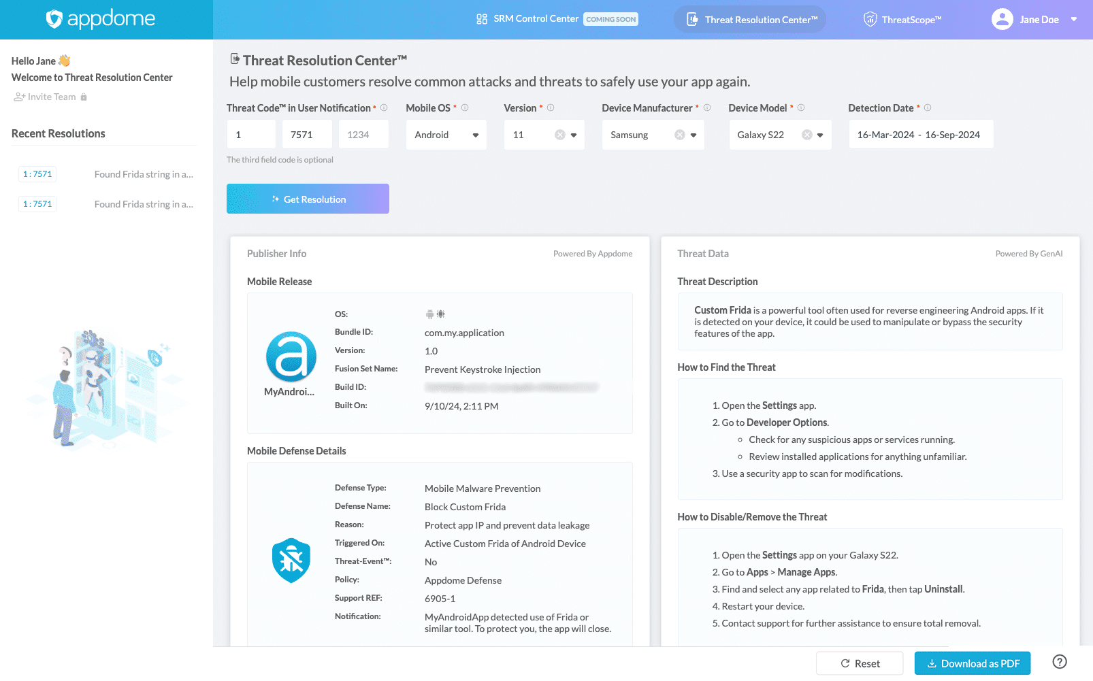Click the Jane Doe profile avatar icon
Screen dimensions: 1093x681
pos(1002,19)
